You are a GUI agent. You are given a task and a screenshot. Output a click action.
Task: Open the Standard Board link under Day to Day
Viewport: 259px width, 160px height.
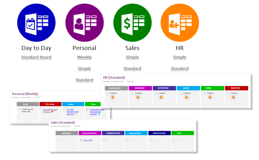pos(36,57)
